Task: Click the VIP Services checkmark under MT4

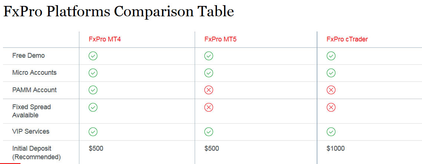Action: pyautogui.click(x=93, y=132)
